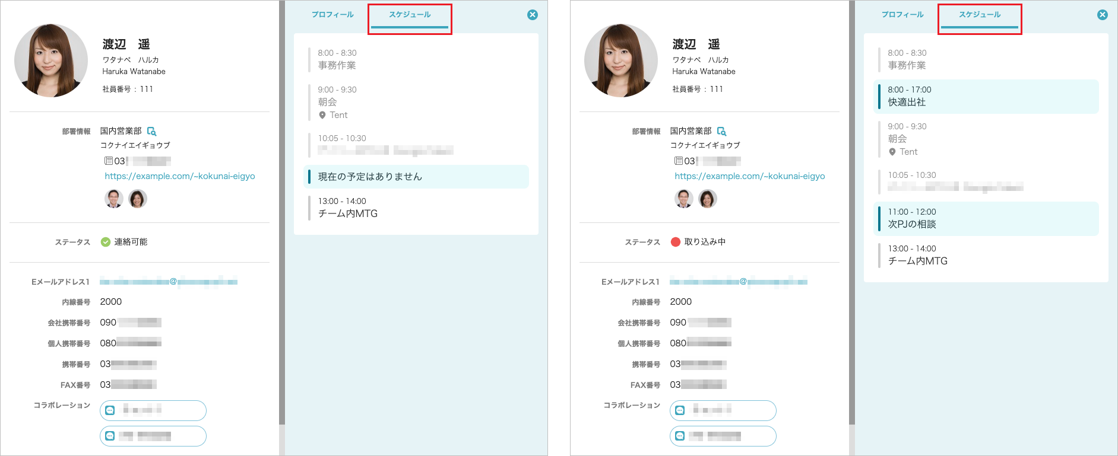
Task: Click Tent location pin in right schedule
Action: [x=892, y=152]
